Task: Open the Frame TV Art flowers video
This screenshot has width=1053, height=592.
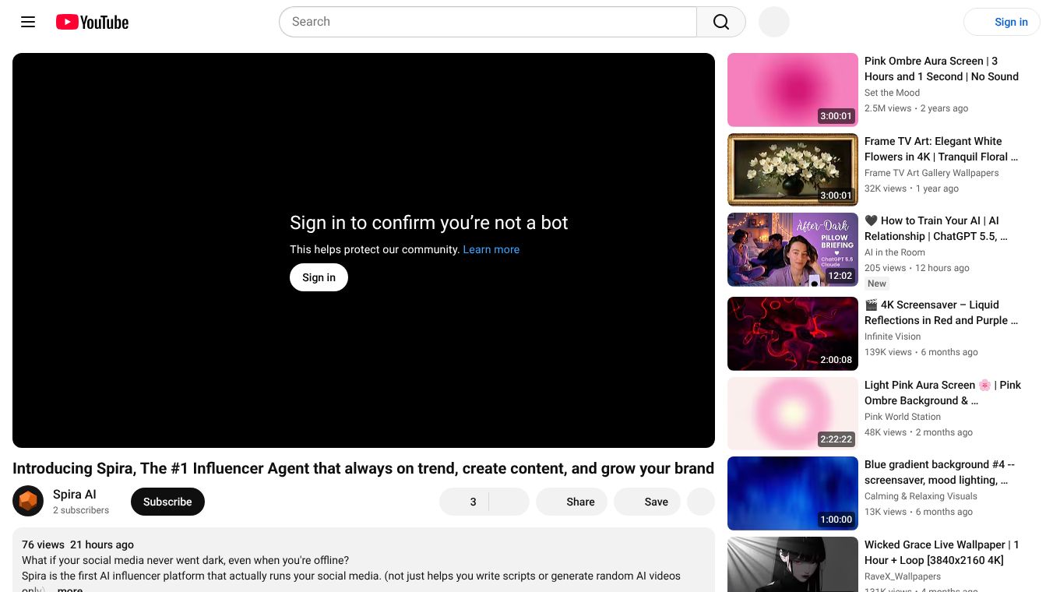Action: 941,149
